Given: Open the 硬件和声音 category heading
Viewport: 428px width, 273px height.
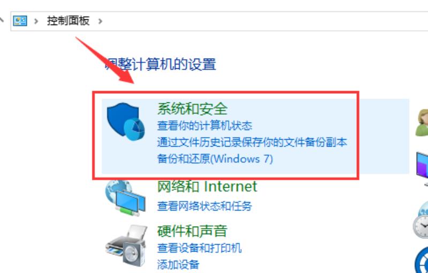Looking at the screenshot, I should point(192,231).
